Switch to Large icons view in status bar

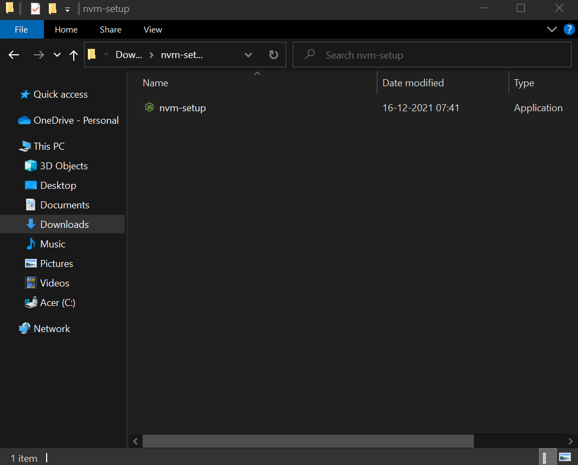[x=565, y=457]
